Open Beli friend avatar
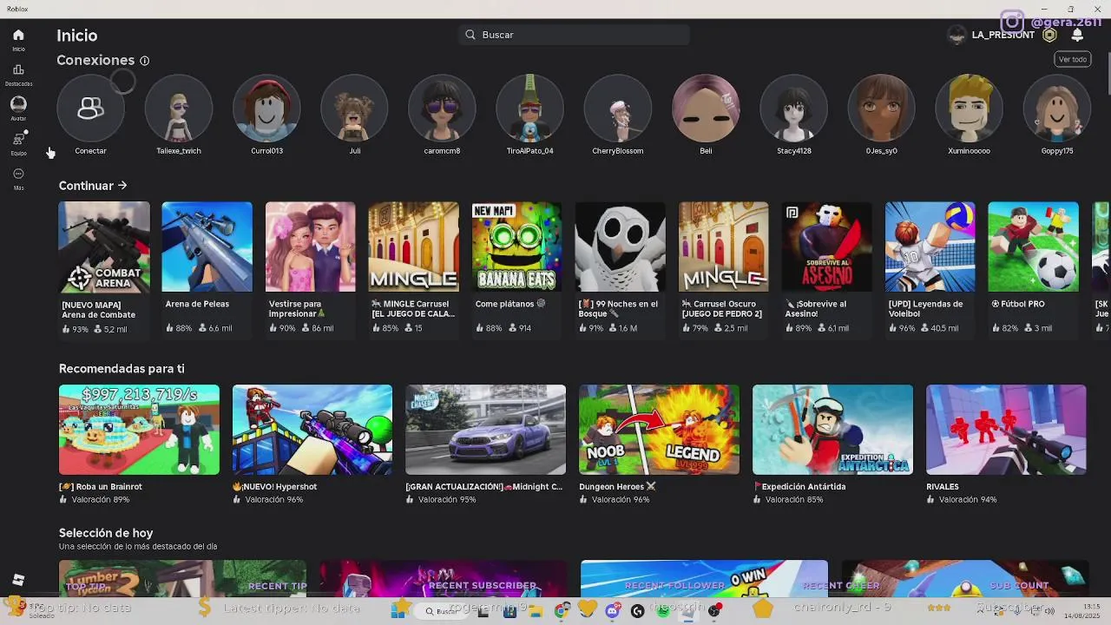The width and height of the screenshot is (1111, 625). [x=706, y=109]
